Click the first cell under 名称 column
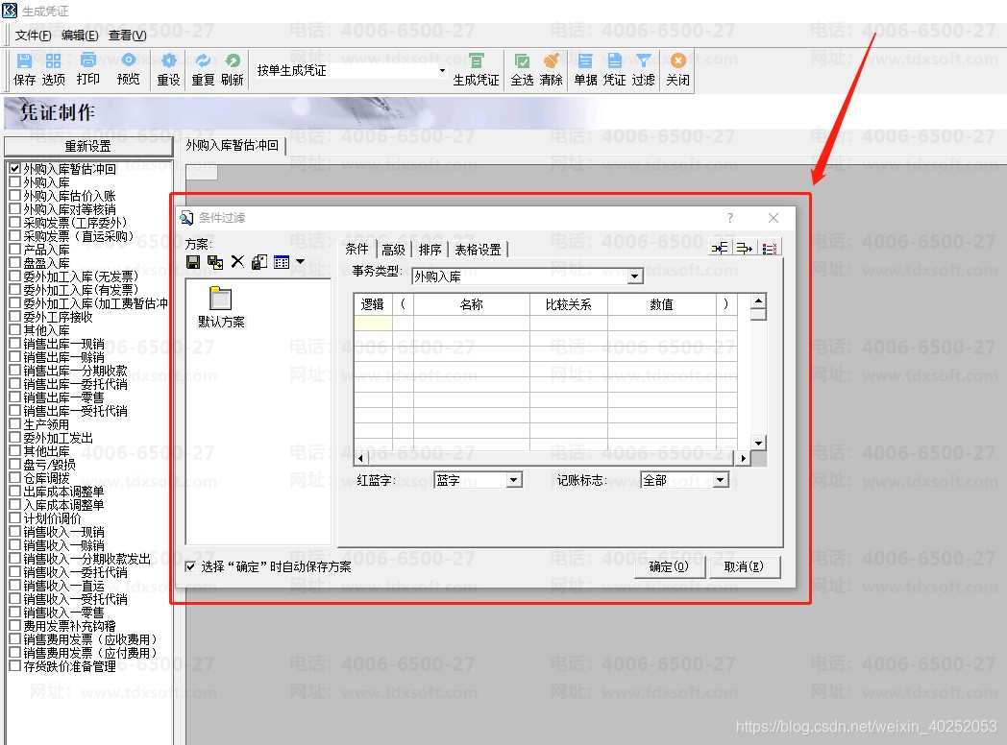 pyautogui.click(x=472, y=323)
